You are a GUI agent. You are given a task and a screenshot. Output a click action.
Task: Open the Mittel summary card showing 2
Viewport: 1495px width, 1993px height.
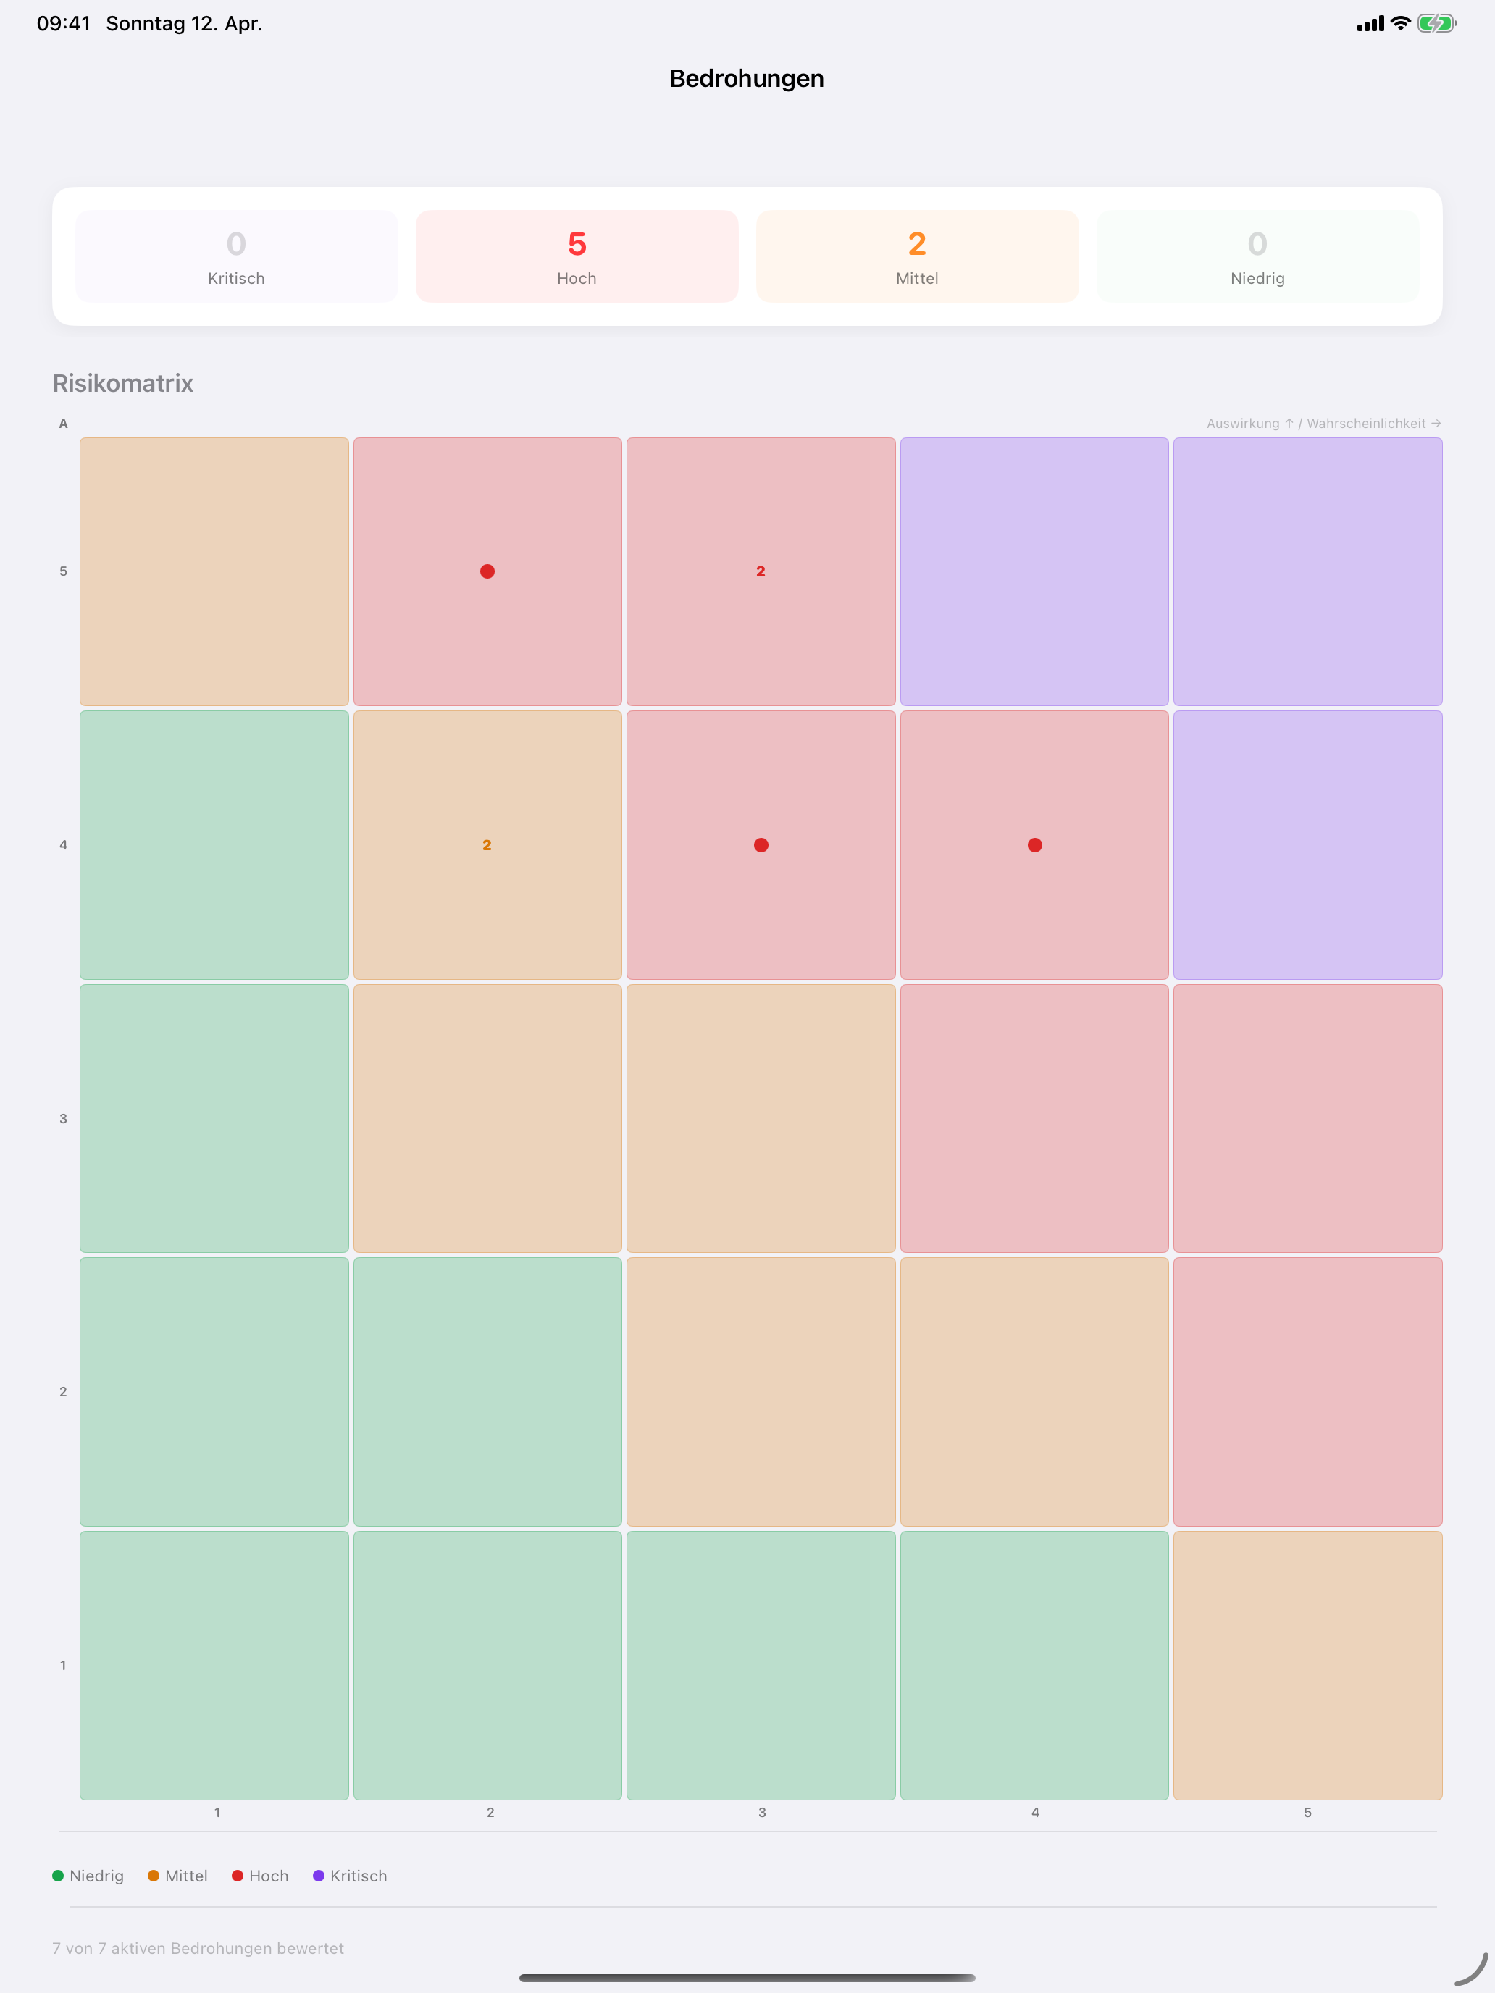pos(916,256)
